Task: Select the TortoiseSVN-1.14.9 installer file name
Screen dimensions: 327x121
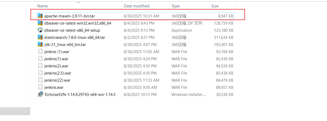Action: click(80, 94)
